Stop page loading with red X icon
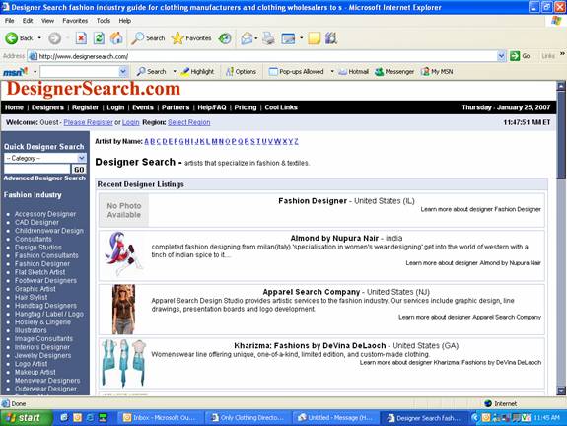This screenshot has width=567, height=426. tap(81, 38)
